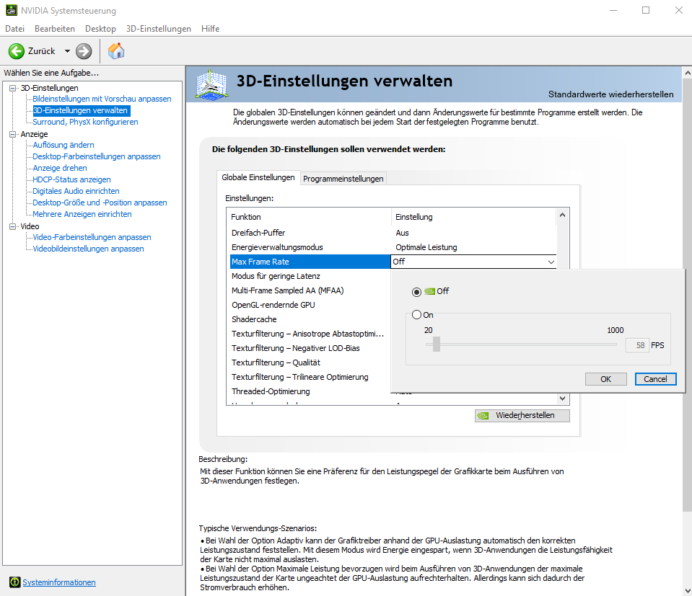Select the Max Frame Rate row

[x=310, y=262]
